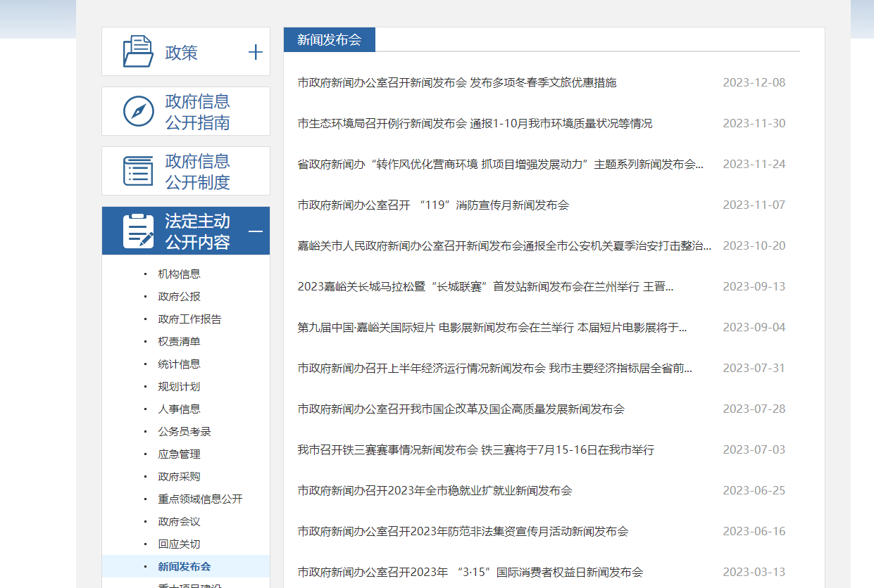Open the “119”消防宣传月 press conference article
874x588 pixels.
point(432,205)
